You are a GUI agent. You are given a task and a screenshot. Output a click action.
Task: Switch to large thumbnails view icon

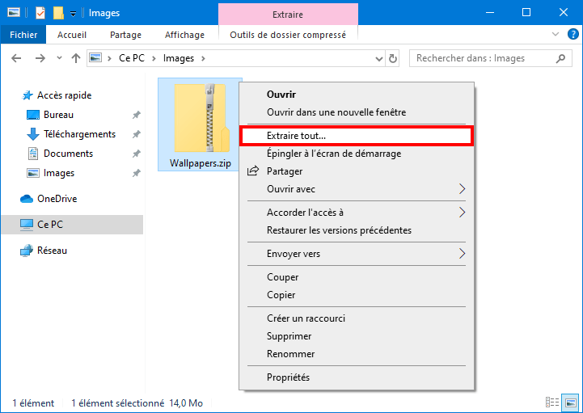pos(571,402)
